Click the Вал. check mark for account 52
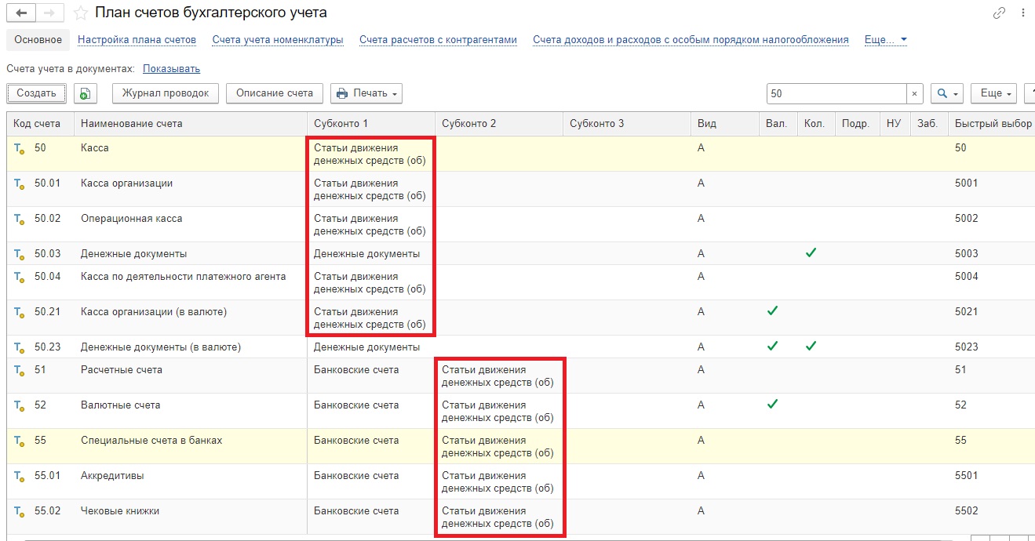Image resolution: width=1035 pixels, height=541 pixels. pyautogui.click(x=773, y=405)
